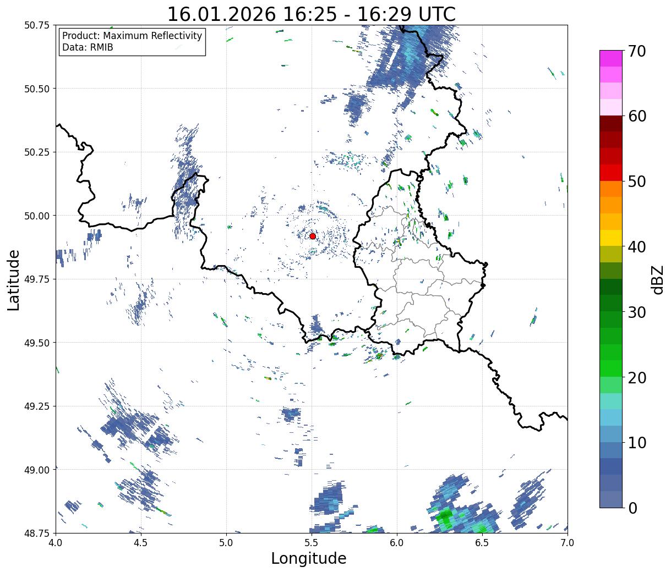Click the latitude tick label 49.75
The image size is (671, 572).
37,279
